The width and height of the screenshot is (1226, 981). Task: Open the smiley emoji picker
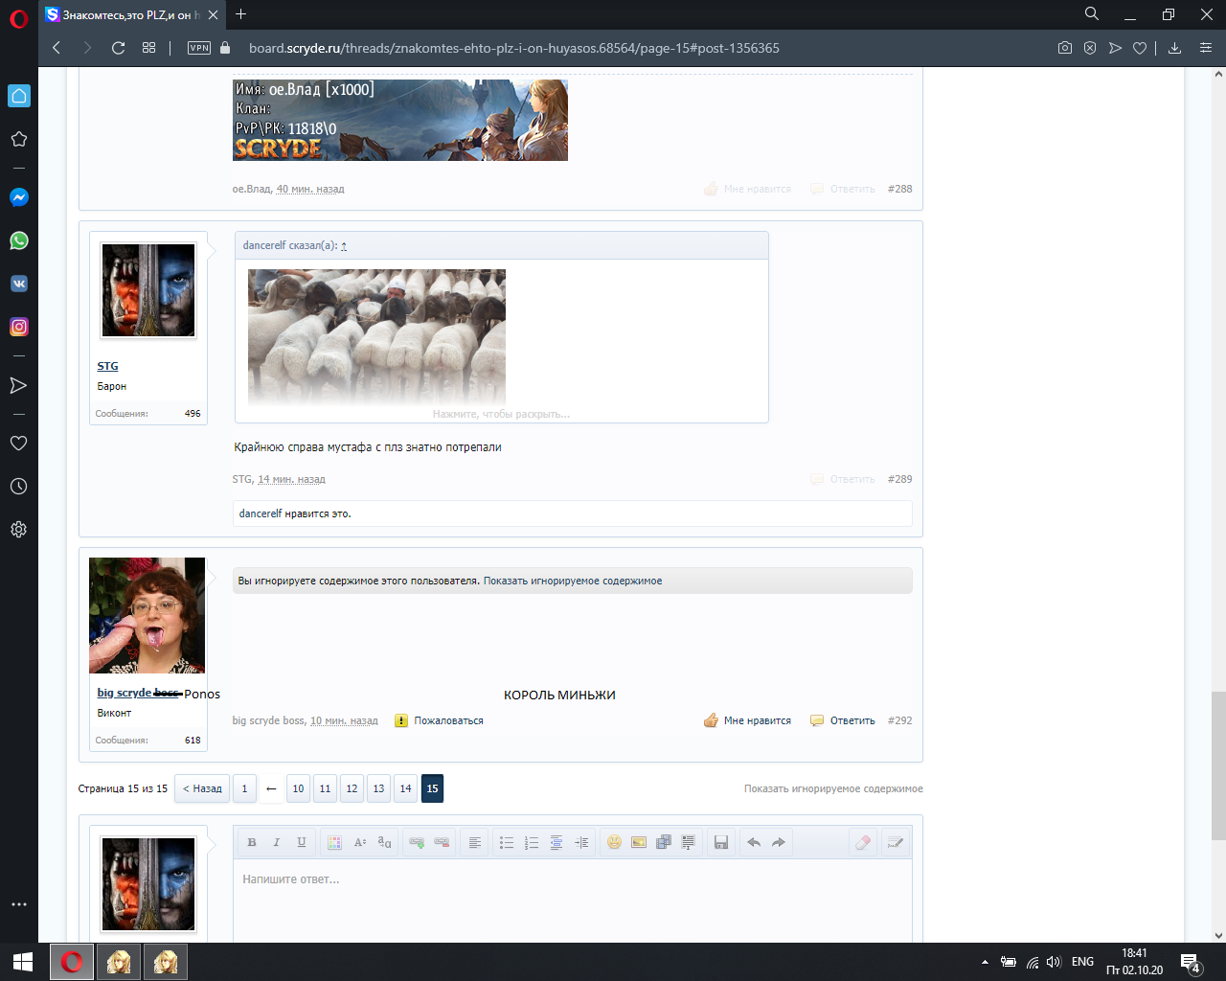point(613,842)
